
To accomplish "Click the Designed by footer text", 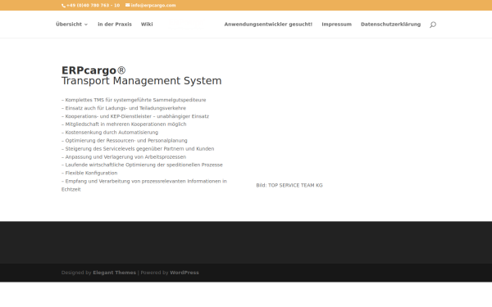I will 76,273.
